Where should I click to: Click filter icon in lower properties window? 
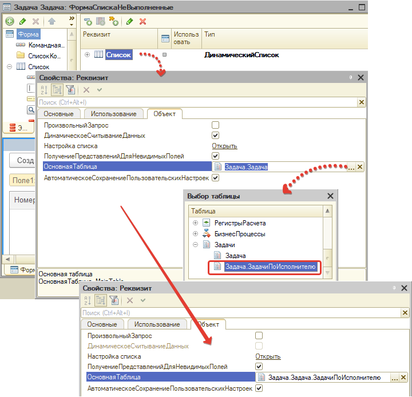point(114,300)
